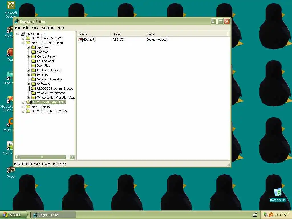Click the Keyboard Layout folder icon

tap(34, 70)
